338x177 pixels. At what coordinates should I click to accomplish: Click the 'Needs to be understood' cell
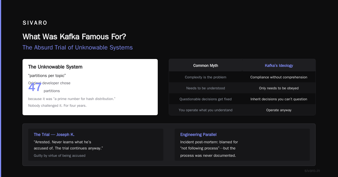pyautogui.click(x=206, y=88)
